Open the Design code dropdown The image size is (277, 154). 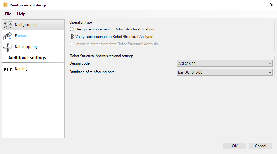(225, 64)
